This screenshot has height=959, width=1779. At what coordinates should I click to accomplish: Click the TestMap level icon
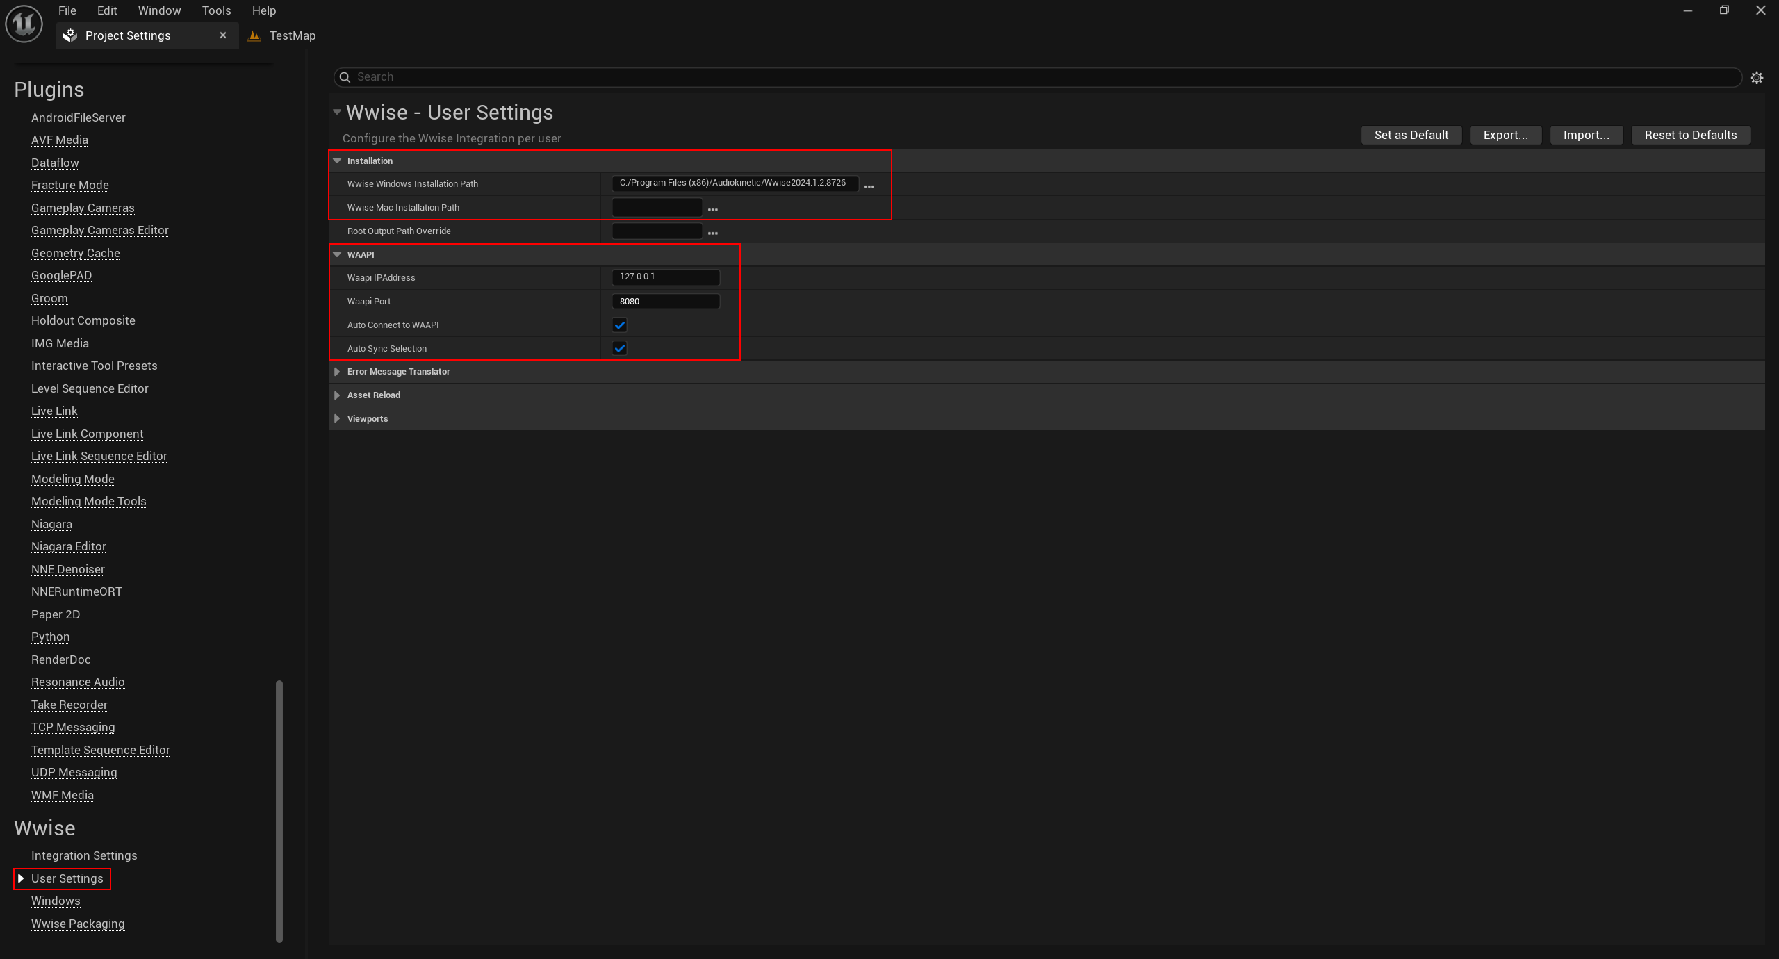tap(254, 35)
